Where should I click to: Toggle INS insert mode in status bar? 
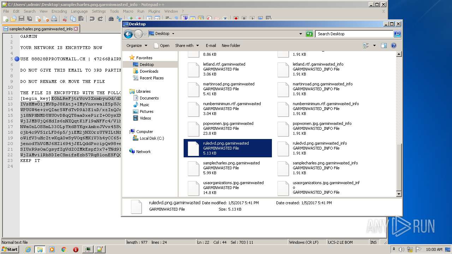click(374, 242)
